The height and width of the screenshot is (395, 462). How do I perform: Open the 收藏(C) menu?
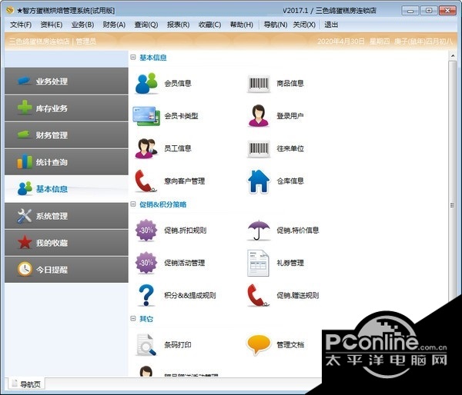(x=209, y=25)
